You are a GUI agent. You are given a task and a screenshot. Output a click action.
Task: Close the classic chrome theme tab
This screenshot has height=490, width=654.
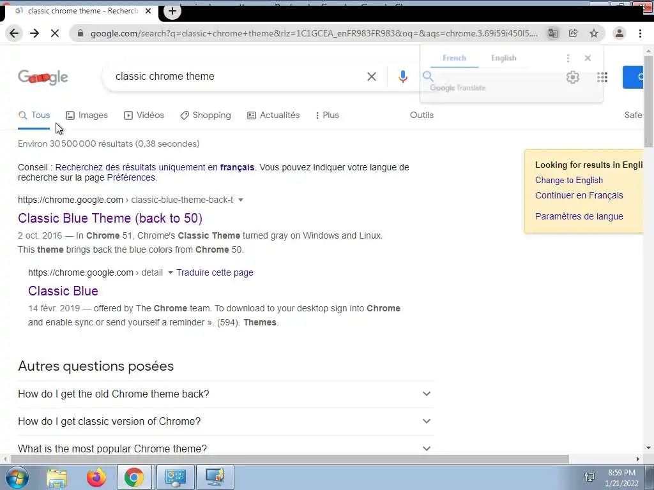tap(148, 11)
